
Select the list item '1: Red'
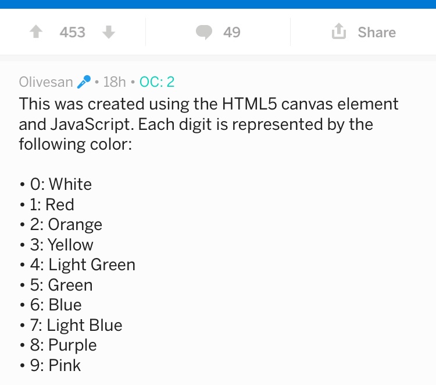click(52, 204)
